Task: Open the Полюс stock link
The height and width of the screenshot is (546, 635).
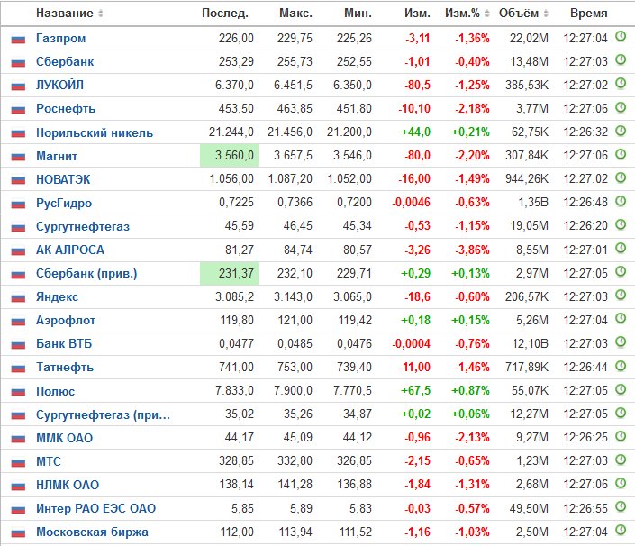Action: (56, 391)
